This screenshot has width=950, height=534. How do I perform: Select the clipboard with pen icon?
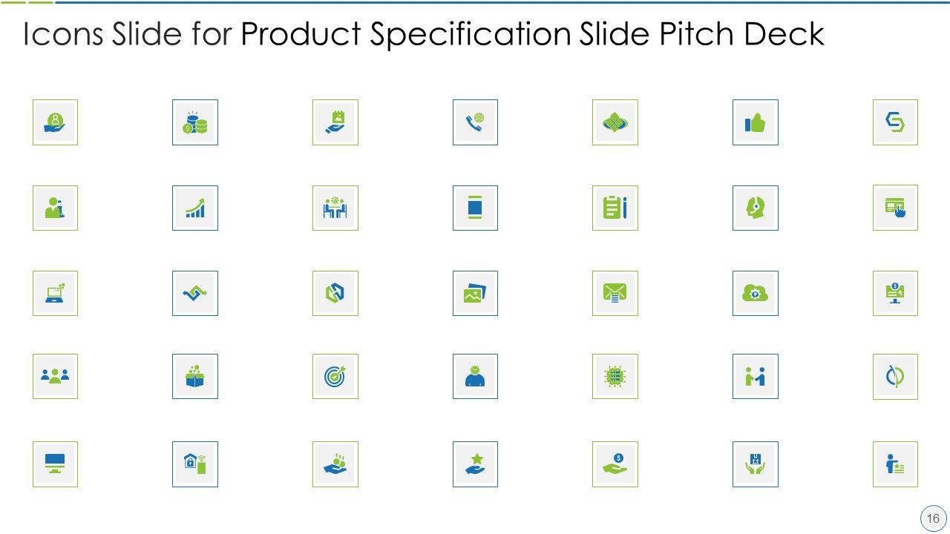click(x=615, y=208)
